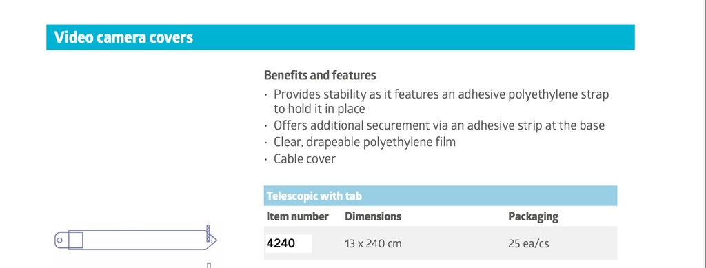Click the Telescopic with tab table header
This screenshot has height=268, width=706.
click(441, 196)
